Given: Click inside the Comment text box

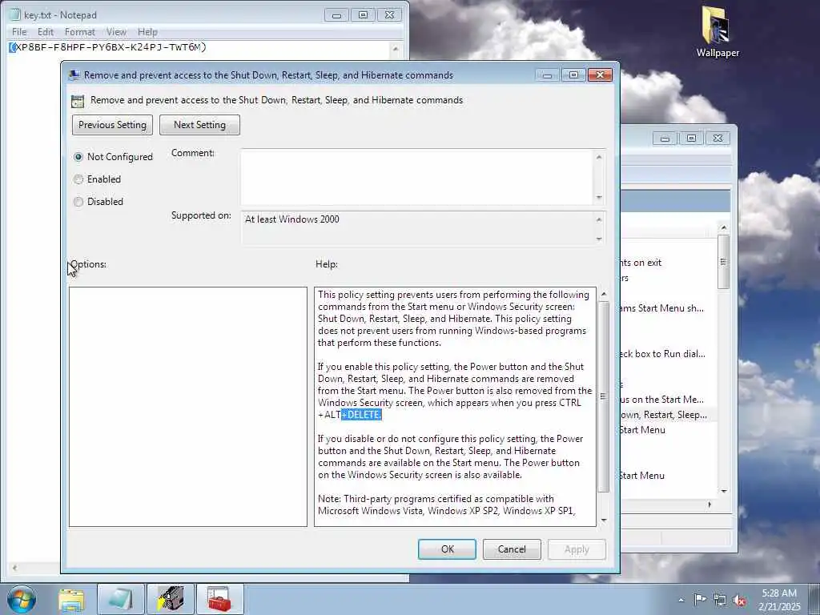Looking at the screenshot, I should pos(416,177).
